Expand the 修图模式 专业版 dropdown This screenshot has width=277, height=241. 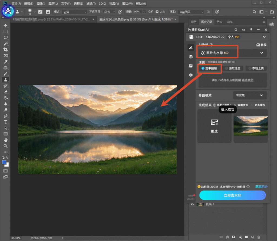250,95
